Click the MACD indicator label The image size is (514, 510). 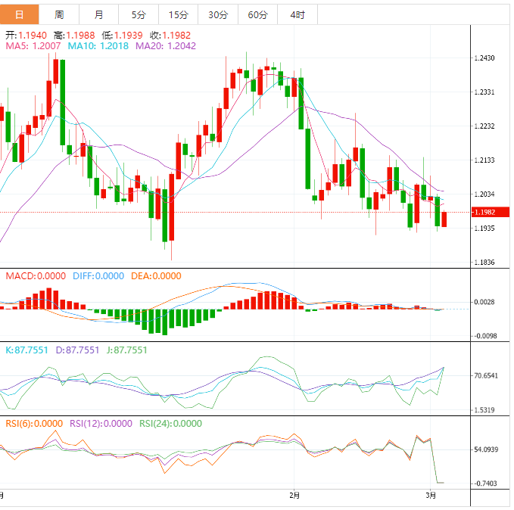click(36, 276)
